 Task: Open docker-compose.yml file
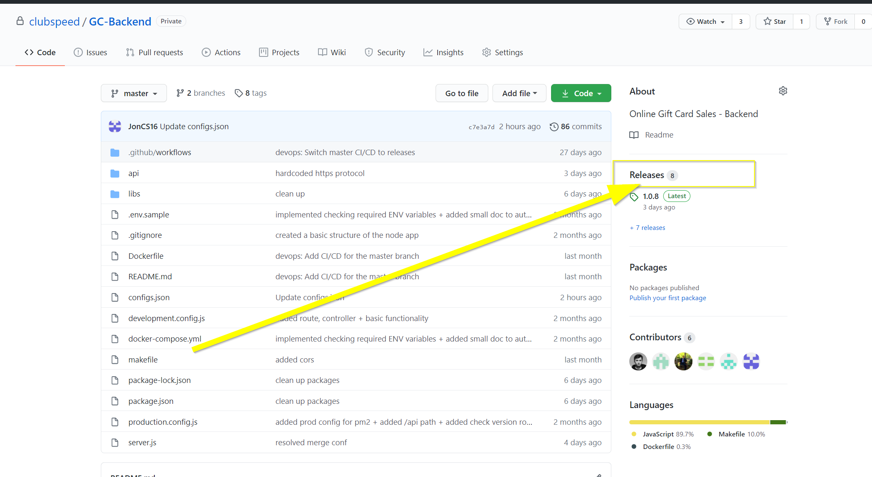point(165,339)
